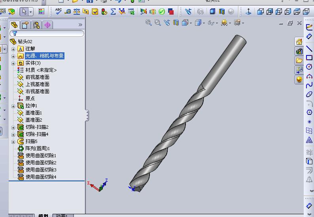Select the Line sketch tool

309,49
